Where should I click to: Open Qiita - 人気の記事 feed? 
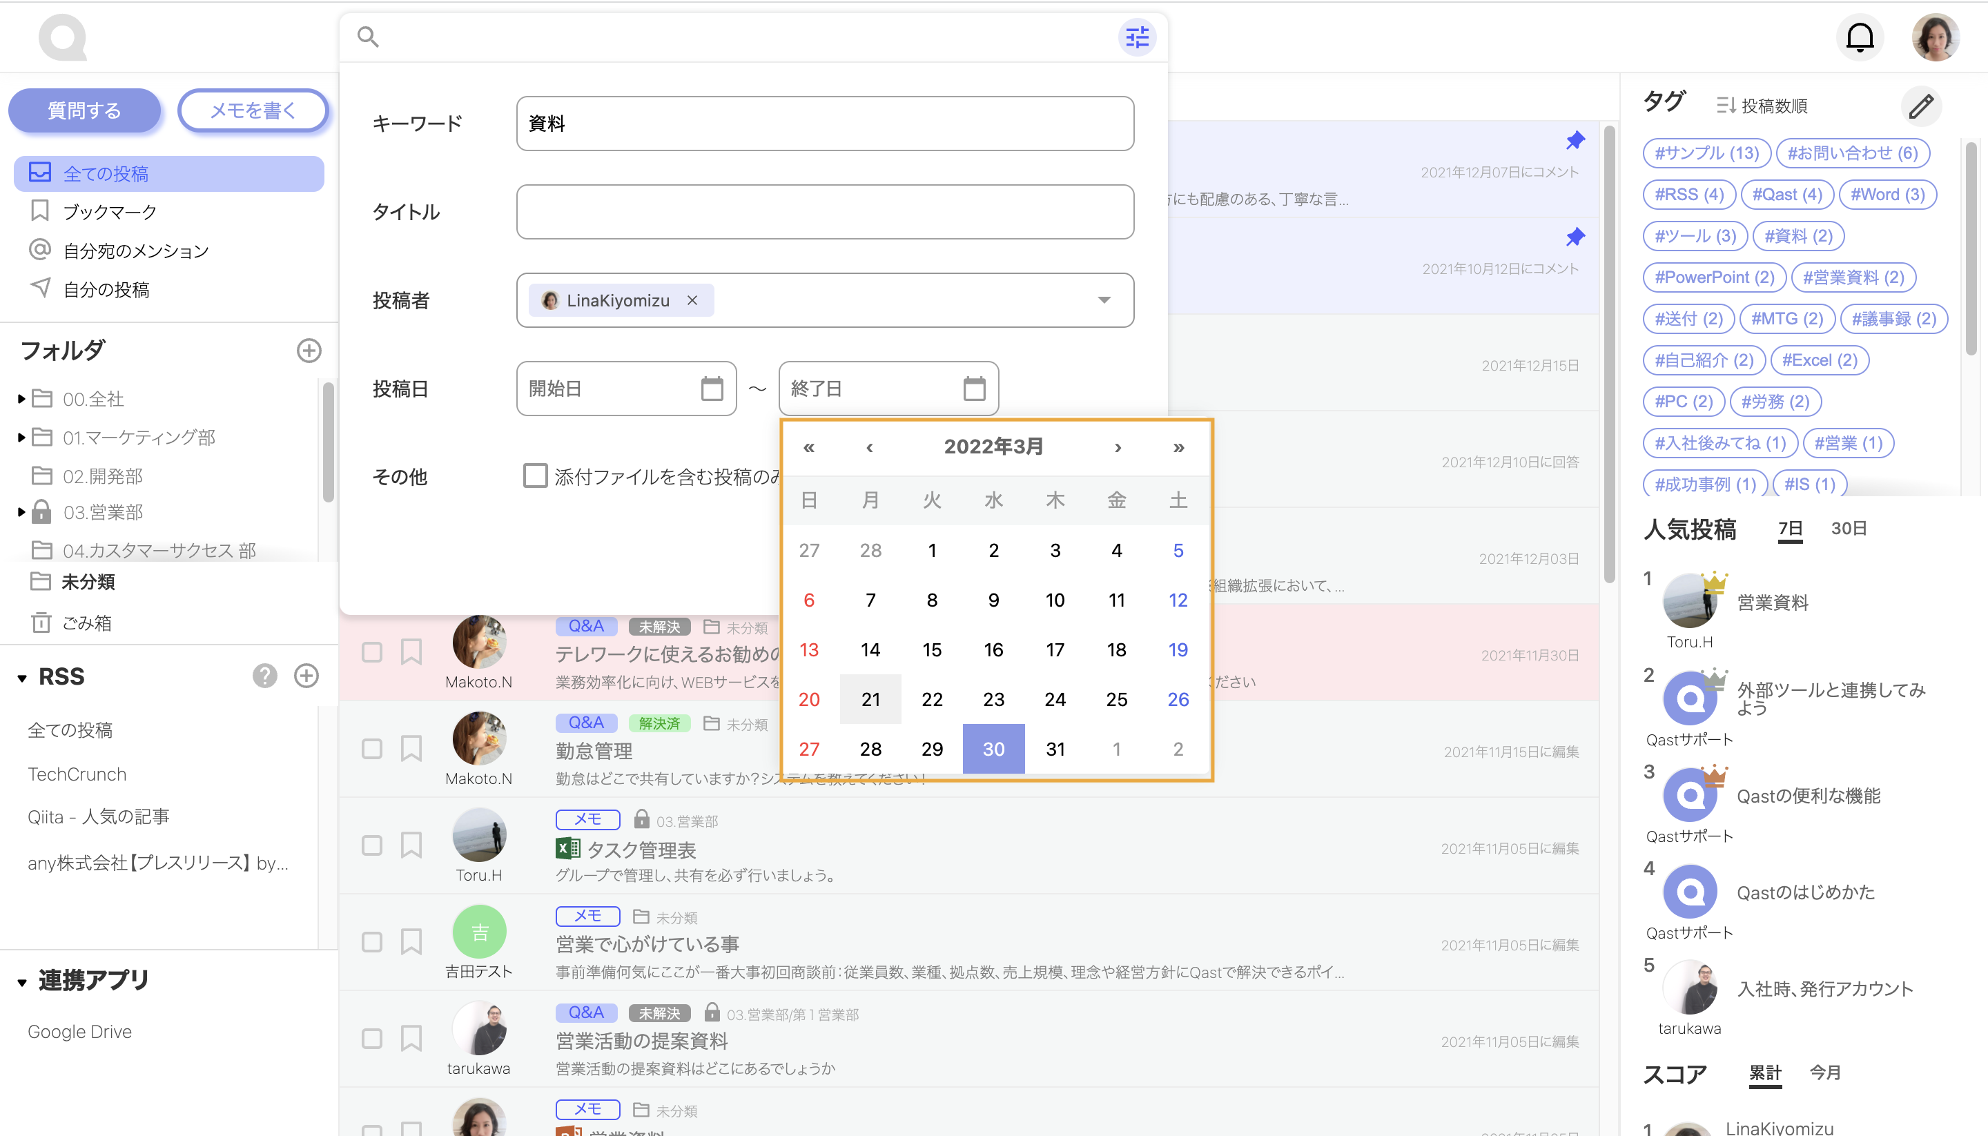point(98,816)
